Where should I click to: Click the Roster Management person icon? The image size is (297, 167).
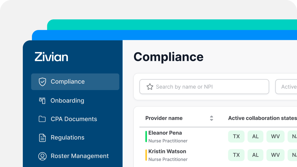[x=42, y=156]
